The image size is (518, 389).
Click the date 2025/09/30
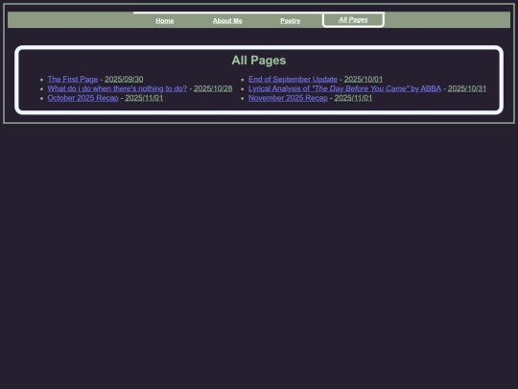124,80
